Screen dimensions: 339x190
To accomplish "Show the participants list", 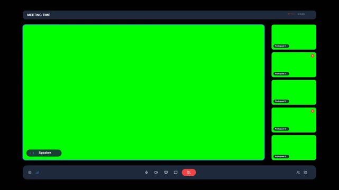I will [298, 172].
